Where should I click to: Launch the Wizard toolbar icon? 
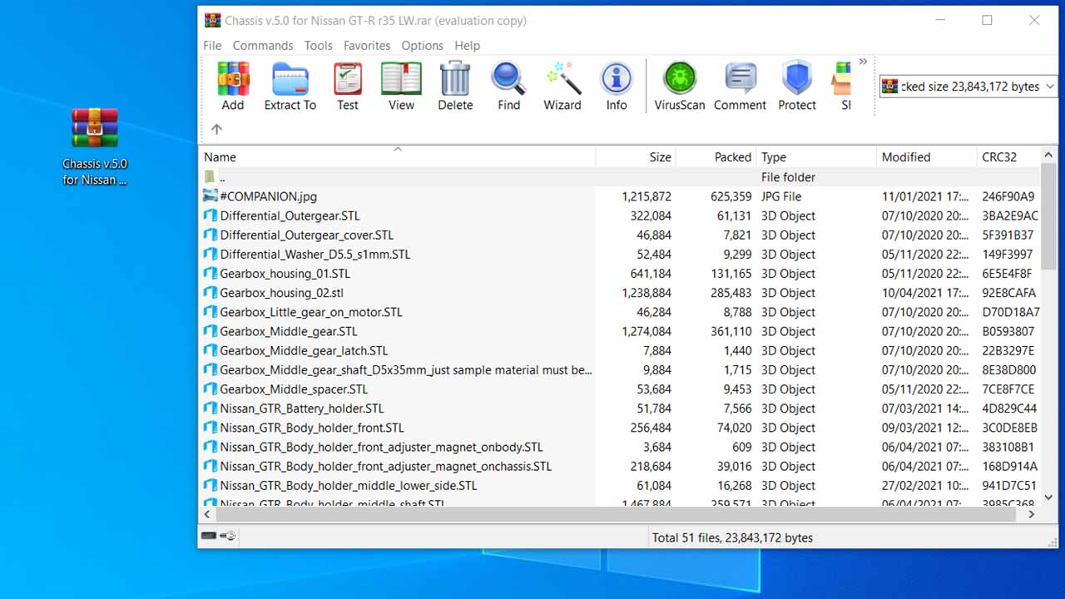(562, 79)
